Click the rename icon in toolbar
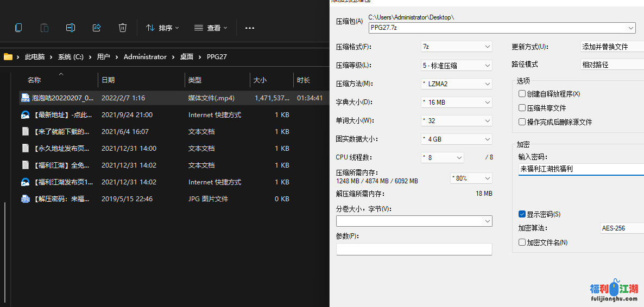Viewport: 644px width, 307px height. point(71,28)
